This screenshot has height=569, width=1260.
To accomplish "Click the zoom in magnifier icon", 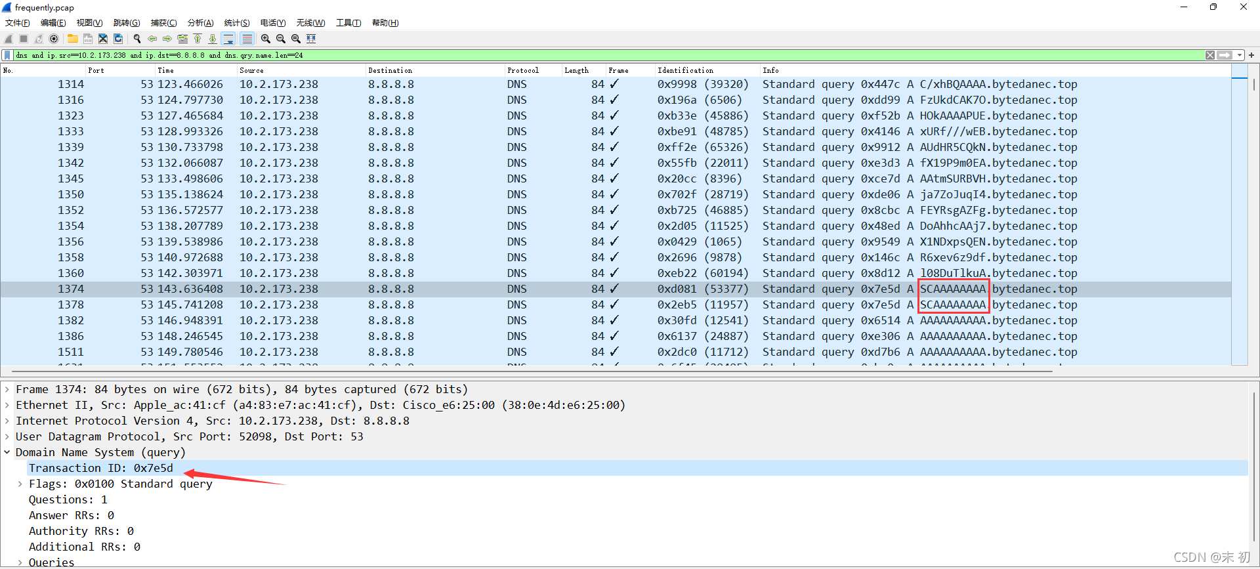I will [265, 39].
